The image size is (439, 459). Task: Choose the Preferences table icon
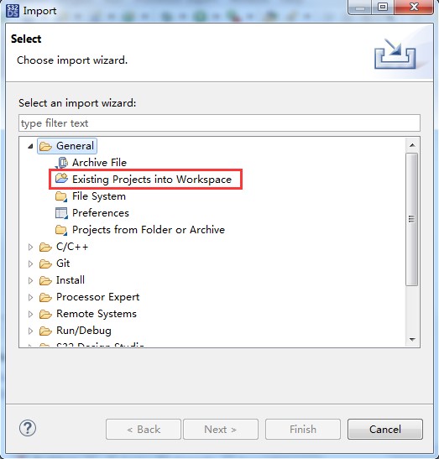[x=61, y=213]
